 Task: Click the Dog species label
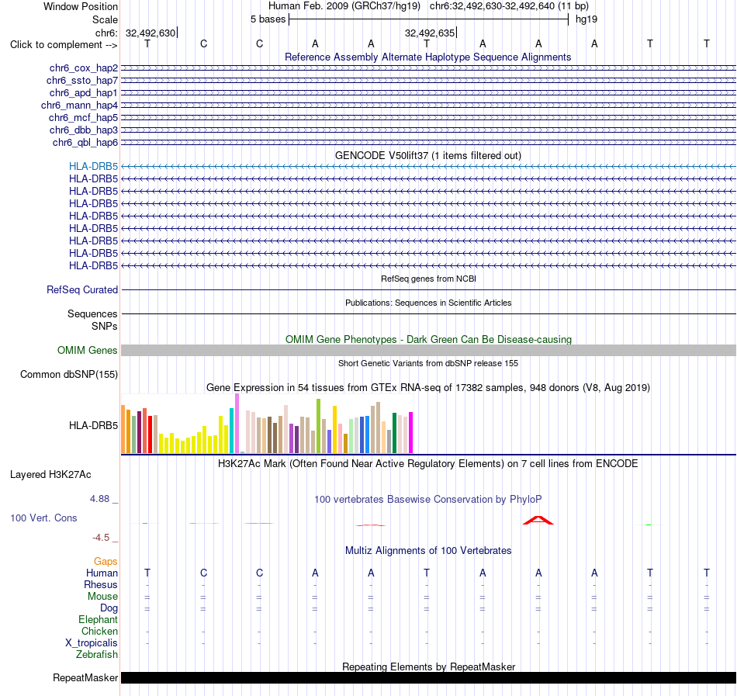point(109,608)
